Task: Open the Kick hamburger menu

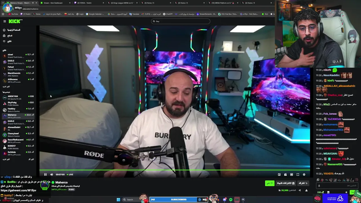Action: pos(5,21)
